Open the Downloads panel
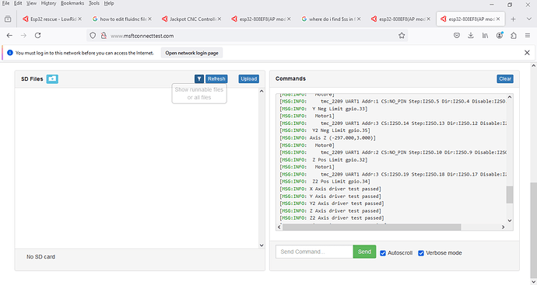 pyautogui.click(x=471, y=36)
